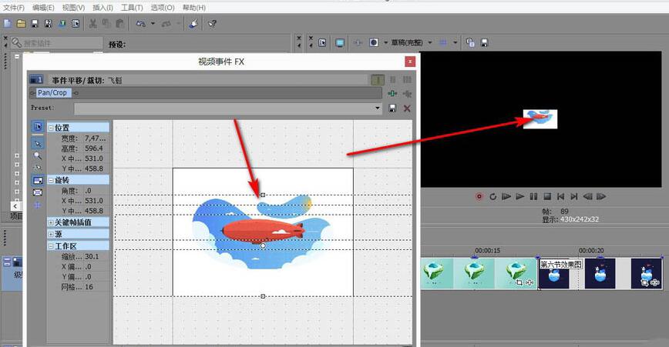The height and width of the screenshot is (347, 669).
Task: Click the Open folder icon in the toolbar
Action: [21, 23]
